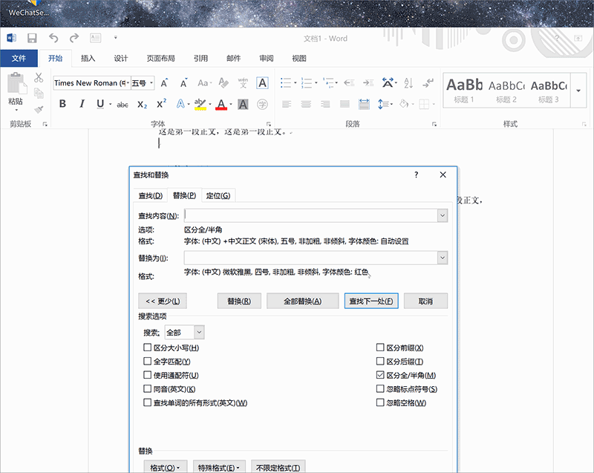
Task: Switch to the 插入 ribbon tab
Action: point(88,59)
